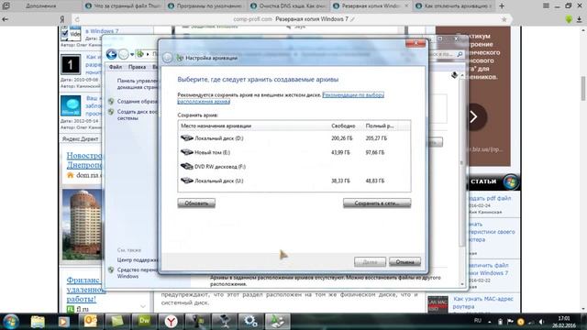Open backup wizard app on taskbar
This screenshot has width=587, height=330.
[277, 322]
